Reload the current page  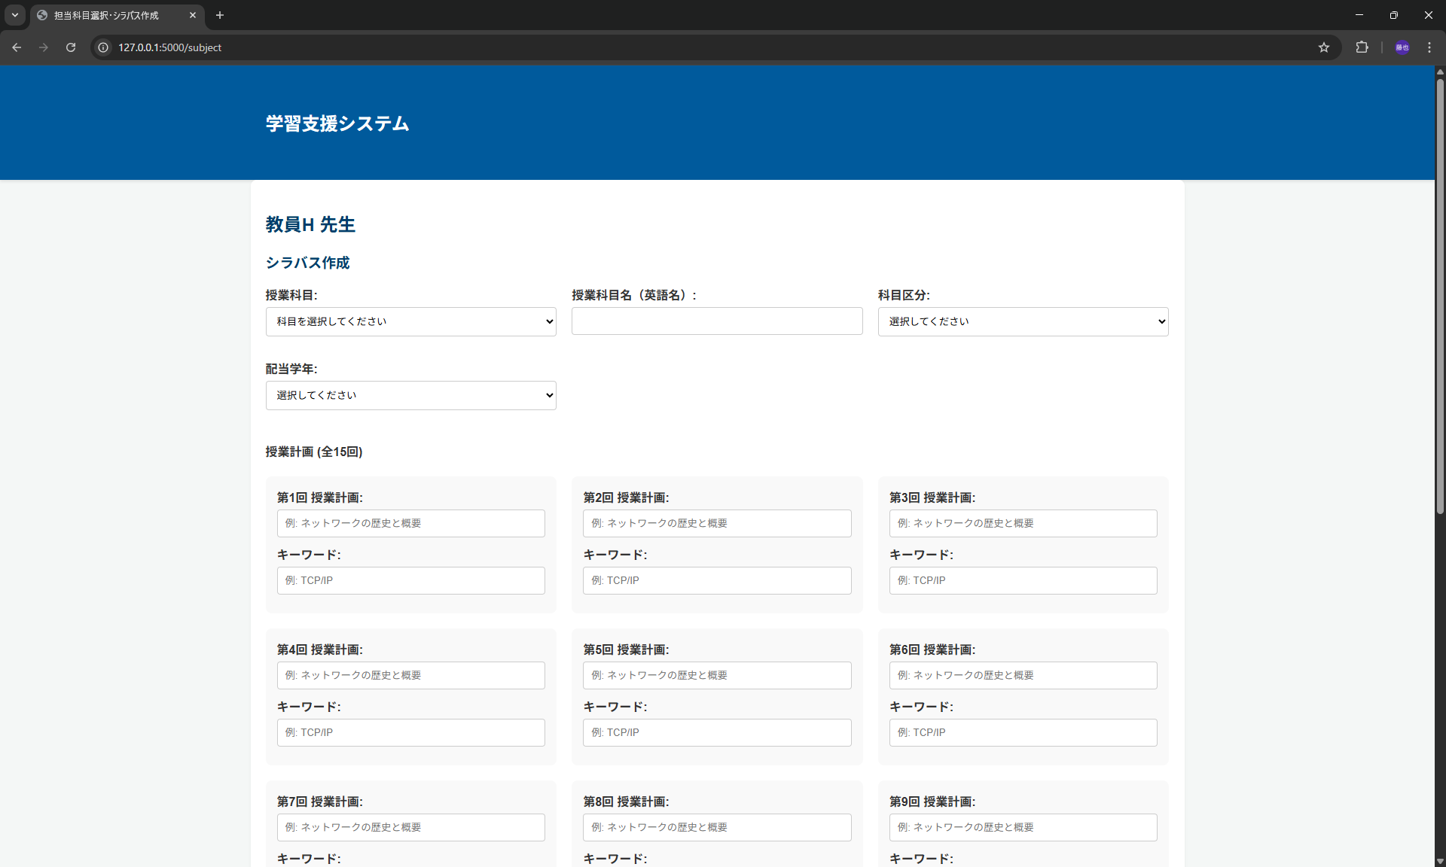(71, 47)
